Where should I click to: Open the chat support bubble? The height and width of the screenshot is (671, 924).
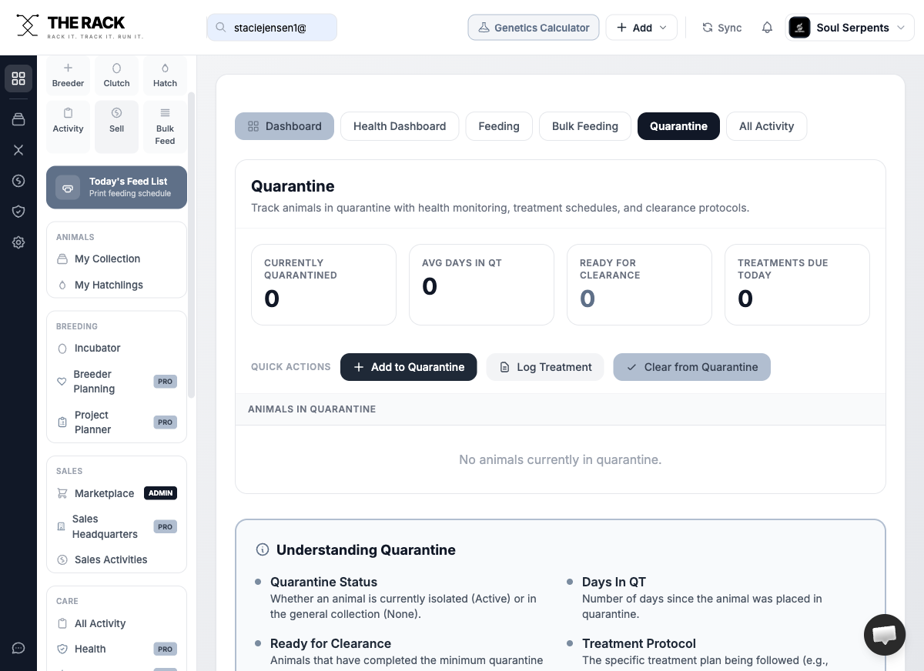[x=884, y=635]
